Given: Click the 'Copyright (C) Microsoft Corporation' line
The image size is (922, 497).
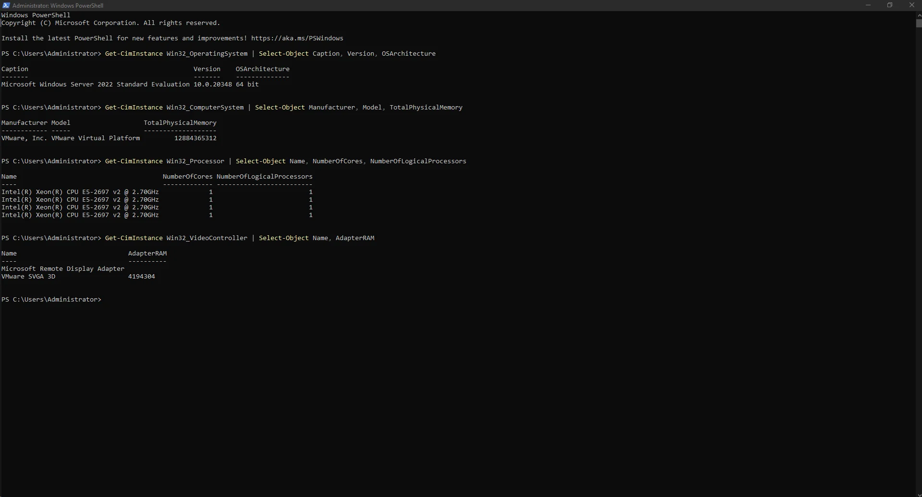Looking at the screenshot, I should (x=111, y=23).
